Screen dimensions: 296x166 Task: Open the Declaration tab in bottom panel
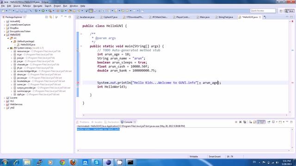(111, 122)
